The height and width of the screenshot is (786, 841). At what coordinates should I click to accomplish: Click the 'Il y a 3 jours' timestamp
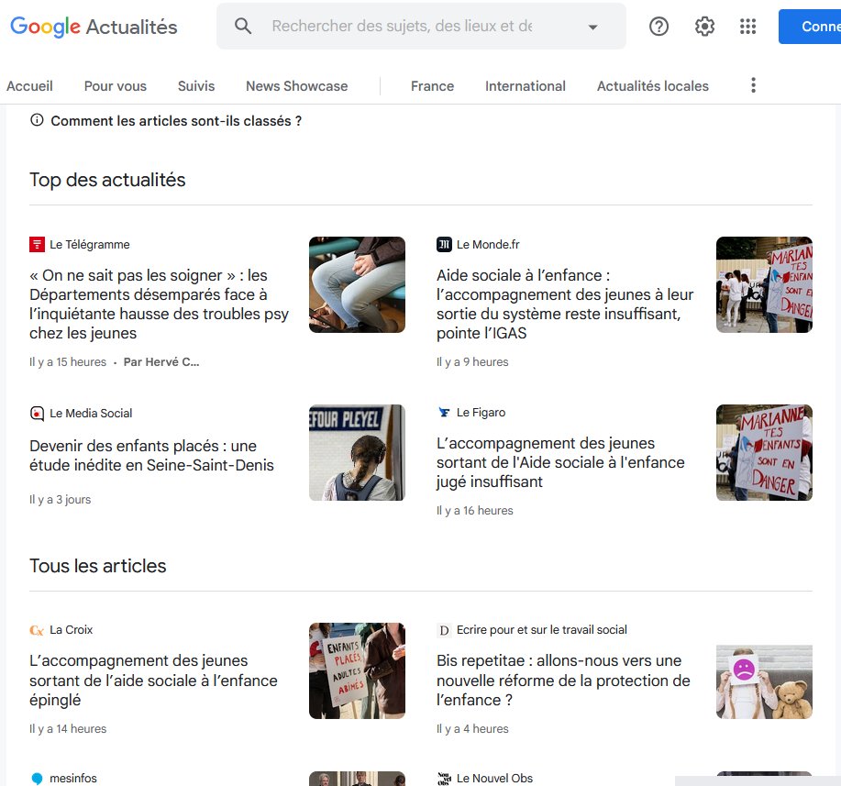pyautogui.click(x=61, y=500)
